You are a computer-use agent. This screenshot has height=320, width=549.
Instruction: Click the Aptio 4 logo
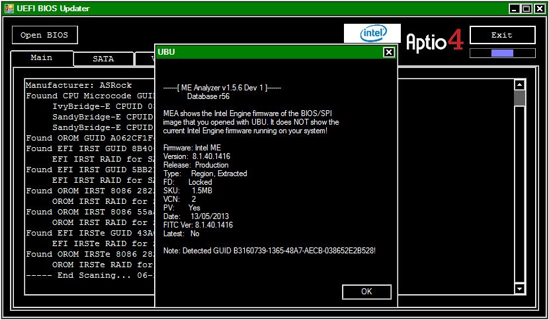(x=435, y=41)
